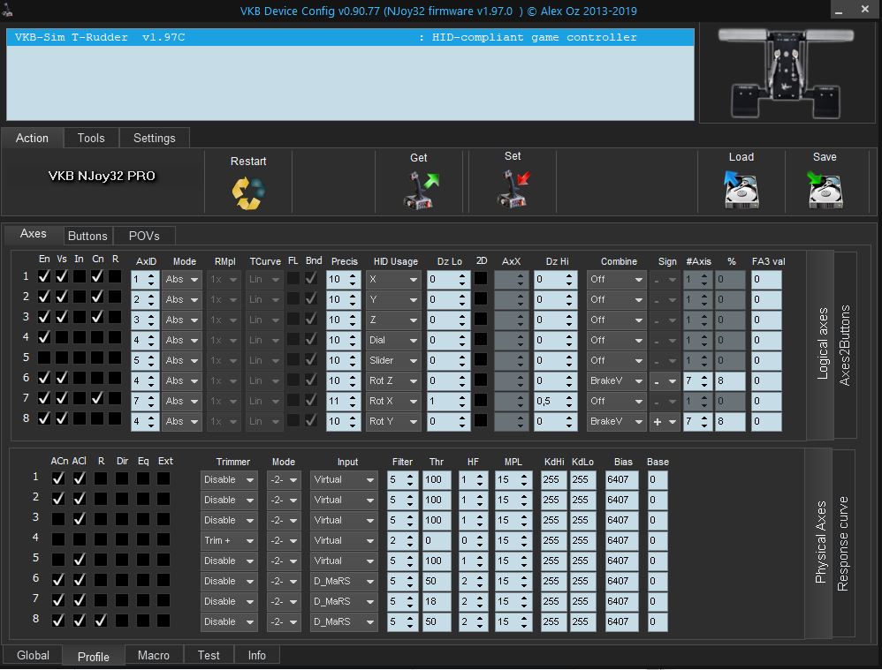The height and width of the screenshot is (670, 882).
Task: Toggle R checkbox for physical axis 8
Action: click(101, 620)
